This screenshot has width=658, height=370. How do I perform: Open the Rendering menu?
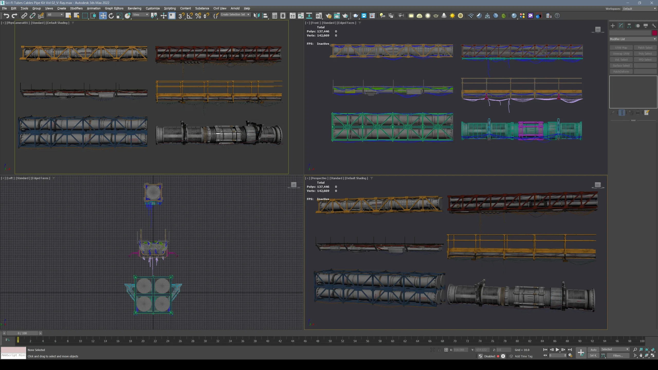134,8
